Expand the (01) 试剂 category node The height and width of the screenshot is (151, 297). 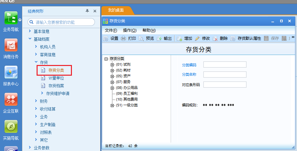[x=112, y=65]
